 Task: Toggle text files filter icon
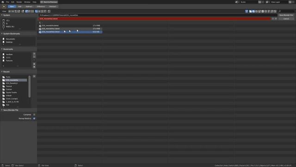click(275, 11)
